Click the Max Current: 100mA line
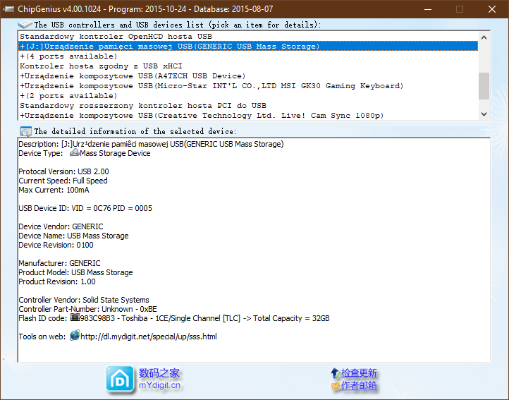 pyautogui.click(x=54, y=190)
